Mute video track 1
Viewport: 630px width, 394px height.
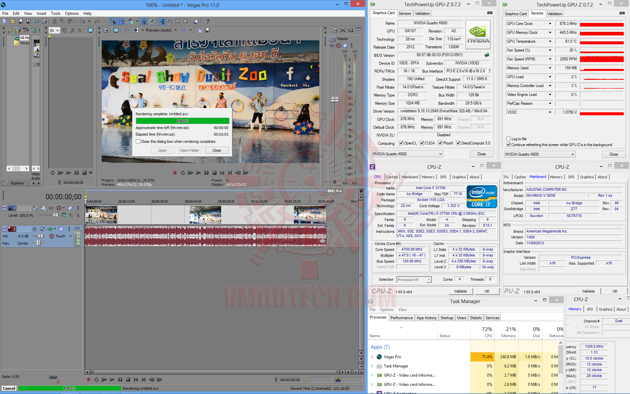click(70, 208)
